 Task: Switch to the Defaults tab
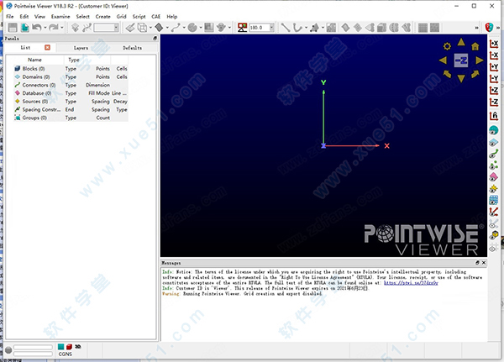(x=132, y=48)
